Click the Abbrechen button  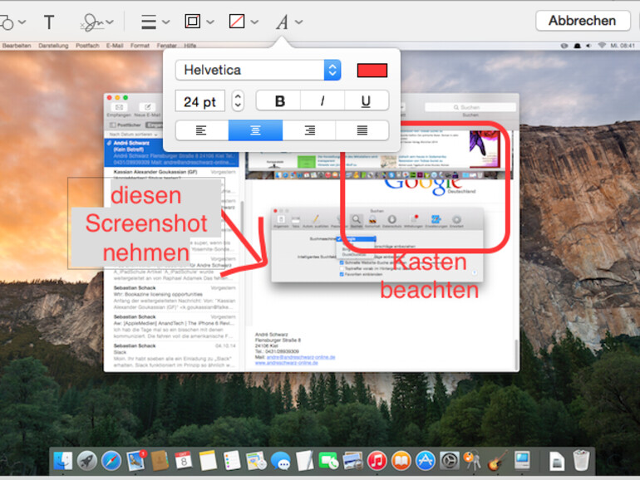(583, 21)
